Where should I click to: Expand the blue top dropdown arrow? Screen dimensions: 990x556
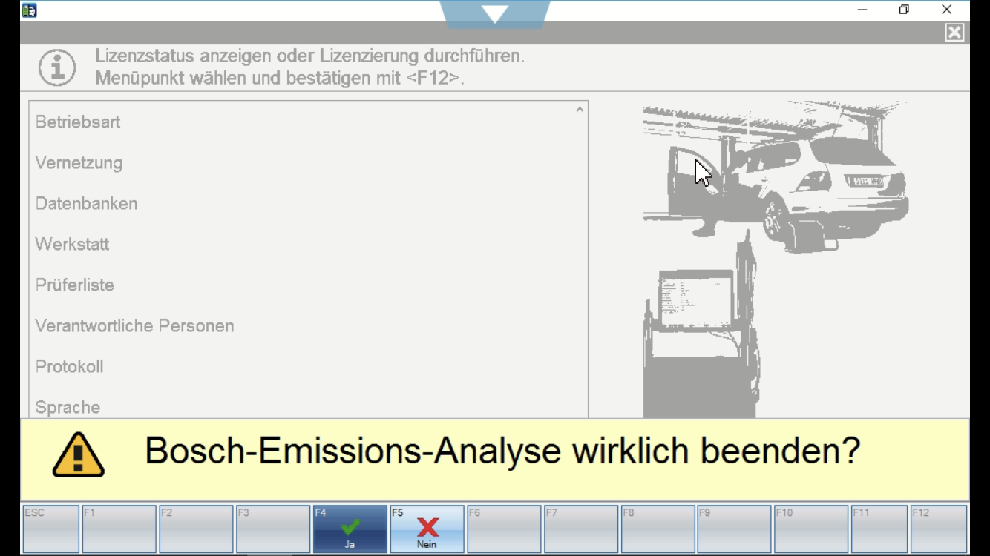495,14
